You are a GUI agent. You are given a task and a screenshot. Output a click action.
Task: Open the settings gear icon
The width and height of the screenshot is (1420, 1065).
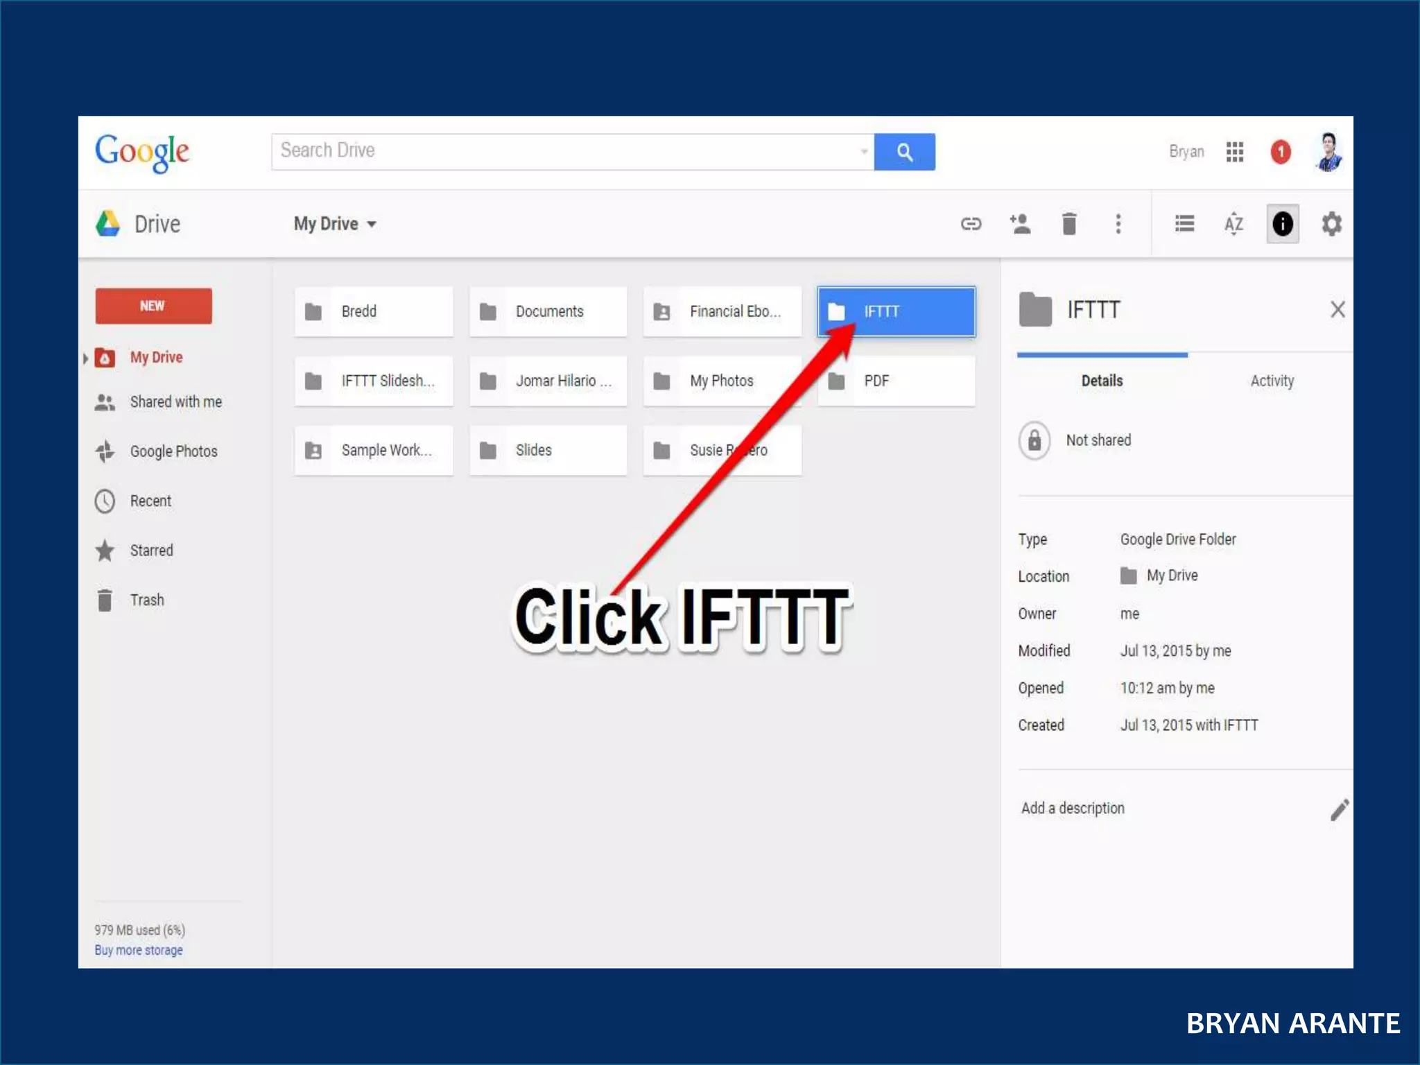(1331, 224)
